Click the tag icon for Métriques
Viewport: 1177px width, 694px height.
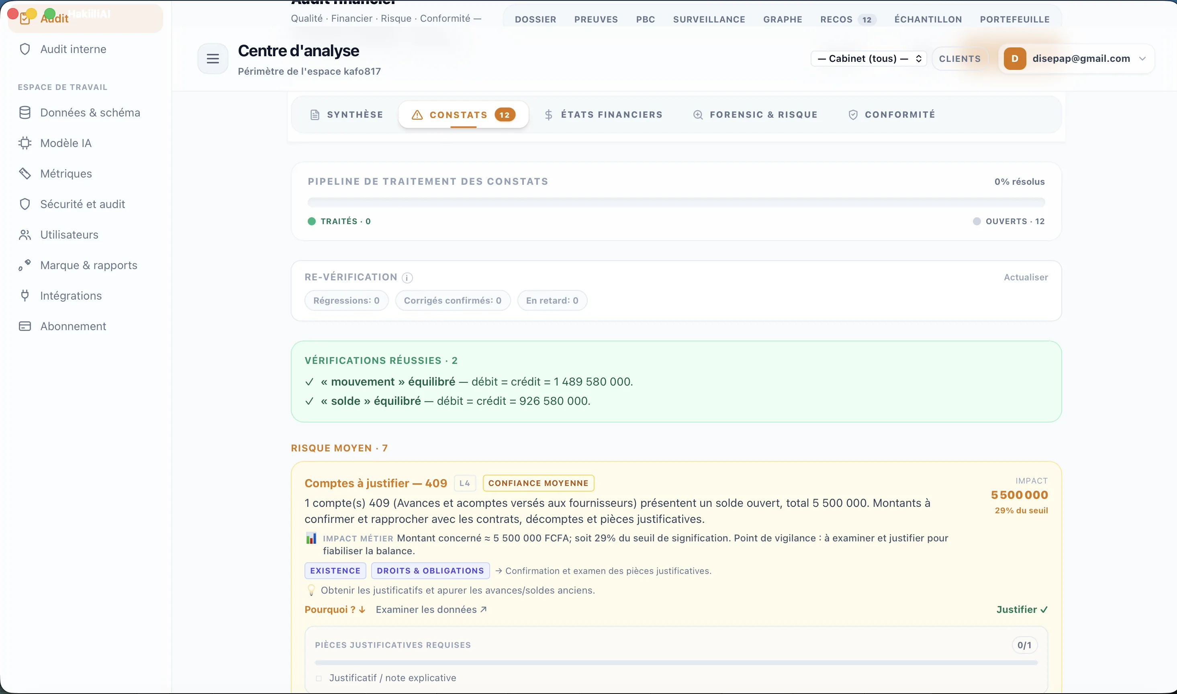pos(25,173)
